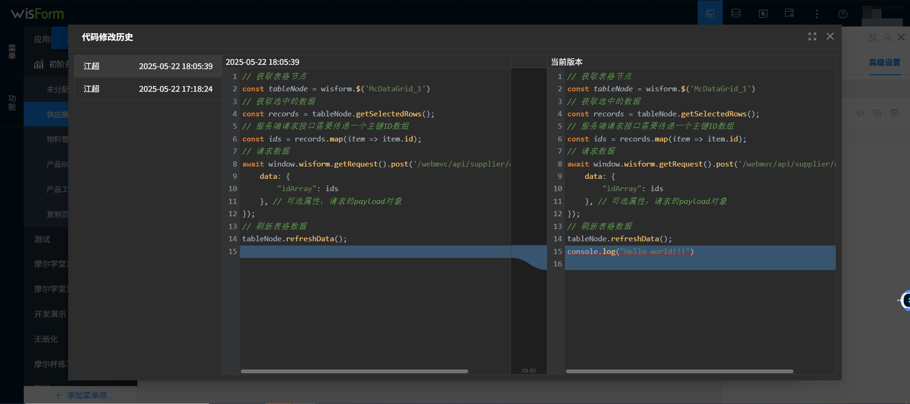The width and height of the screenshot is (910, 404).
Task: Open the database icon in top bar
Action: click(x=736, y=14)
